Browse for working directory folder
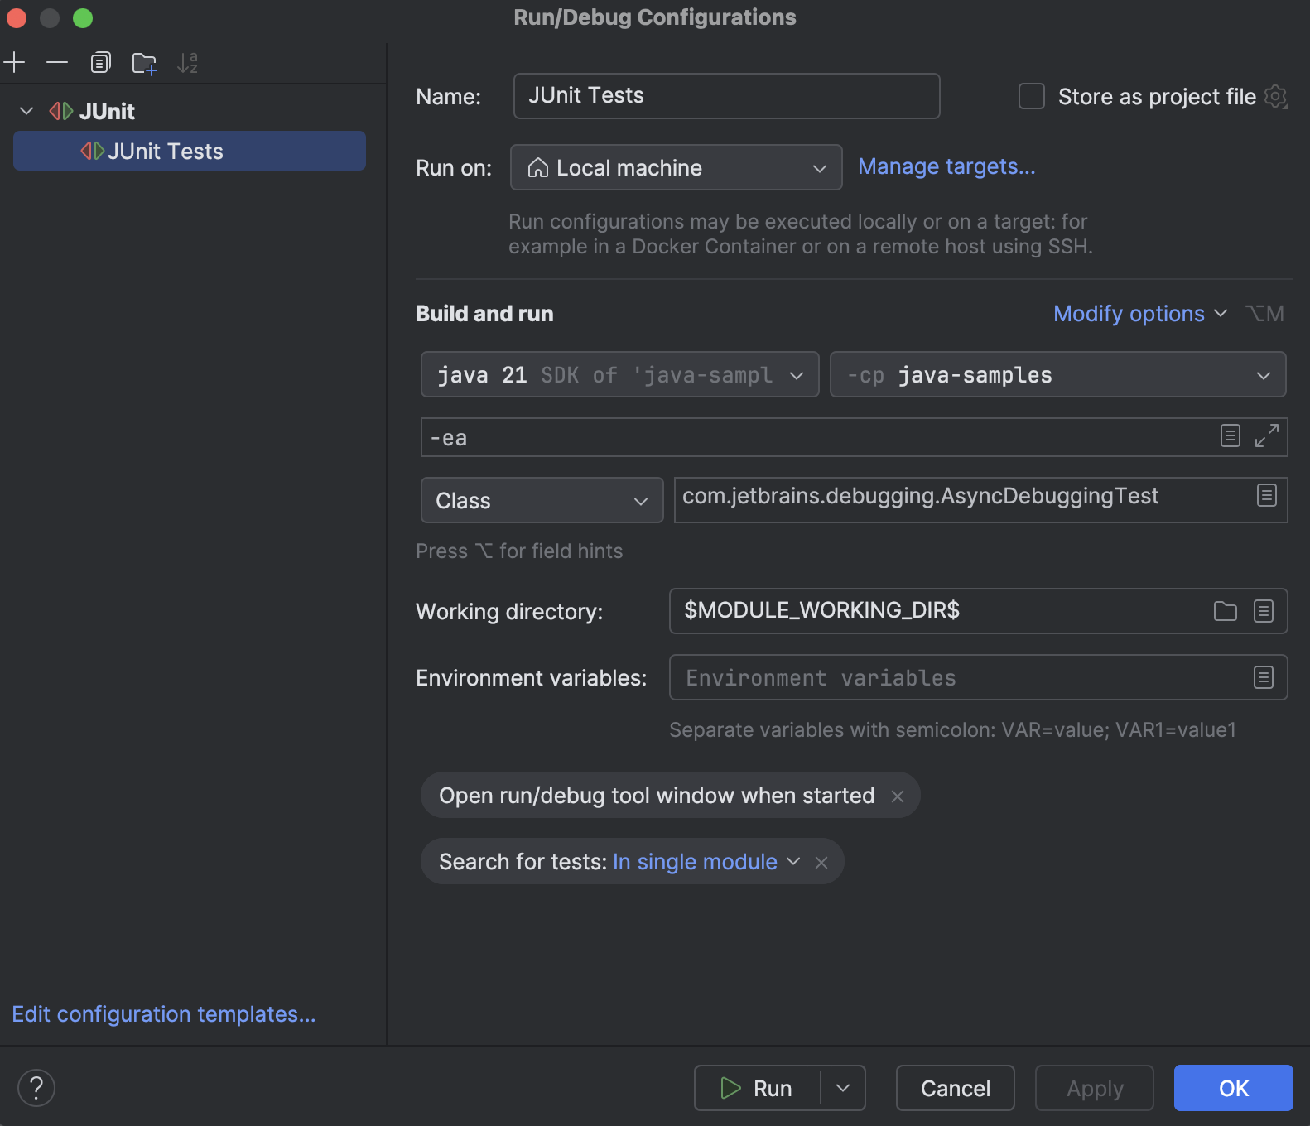Image resolution: width=1310 pixels, height=1126 pixels. click(1226, 611)
